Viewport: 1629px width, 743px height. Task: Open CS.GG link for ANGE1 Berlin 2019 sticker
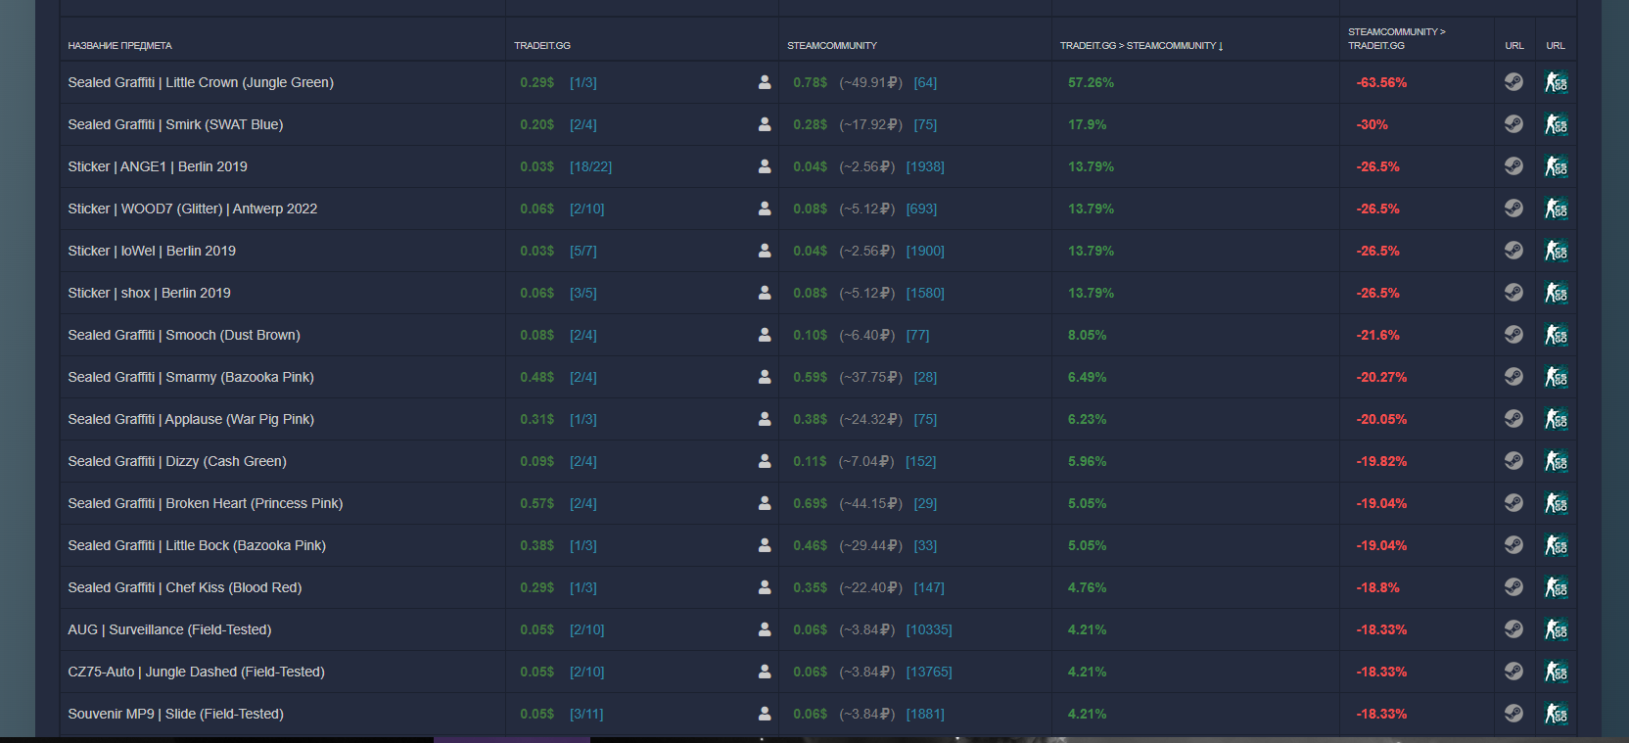[1556, 166]
